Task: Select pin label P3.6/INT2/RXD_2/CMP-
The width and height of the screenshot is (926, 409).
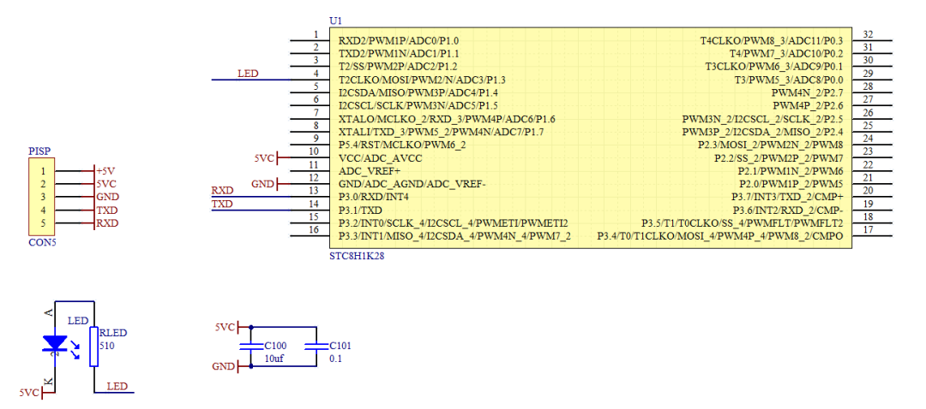Action: (x=789, y=210)
